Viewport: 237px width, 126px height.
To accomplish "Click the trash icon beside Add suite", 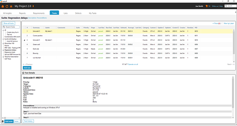I will [3, 121].
